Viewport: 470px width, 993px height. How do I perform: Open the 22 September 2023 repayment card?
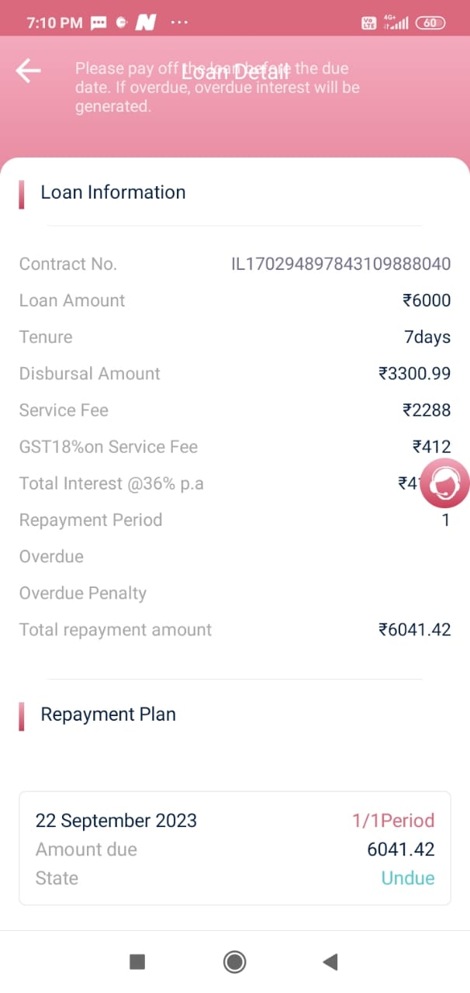234,848
